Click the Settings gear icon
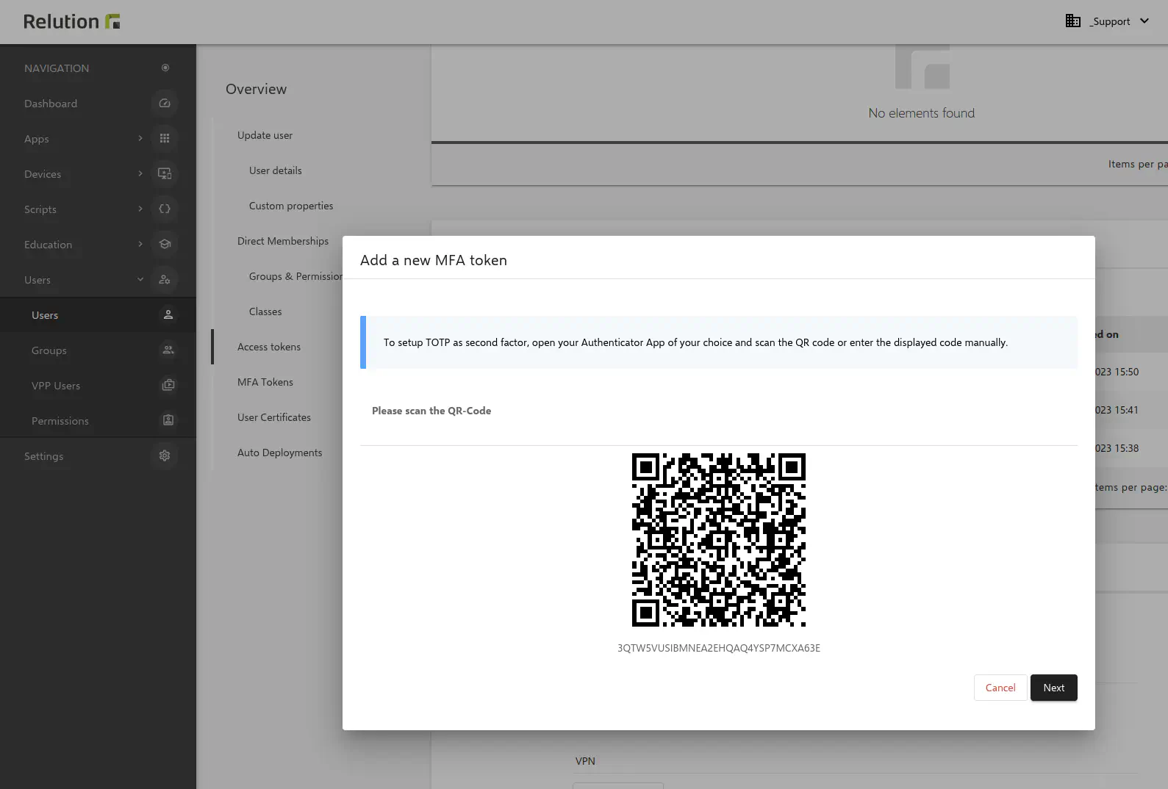 (165, 456)
